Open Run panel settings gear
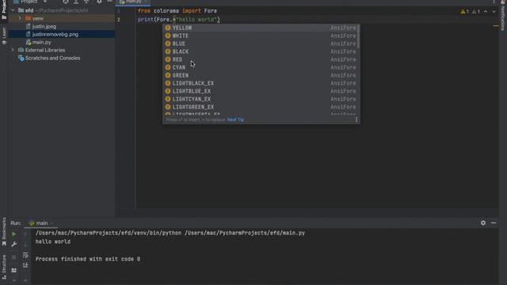The height and width of the screenshot is (285, 507). click(x=483, y=223)
